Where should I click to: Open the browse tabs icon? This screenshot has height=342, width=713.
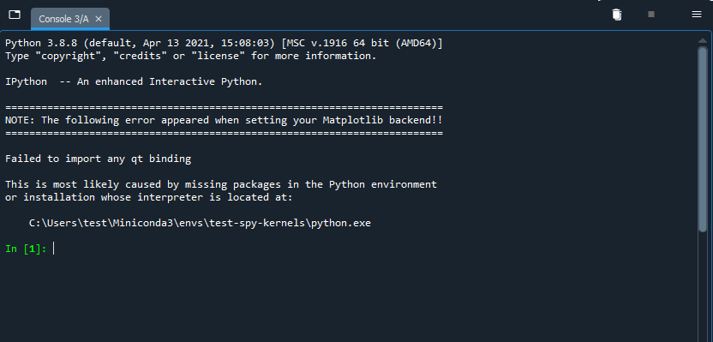tap(15, 15)
